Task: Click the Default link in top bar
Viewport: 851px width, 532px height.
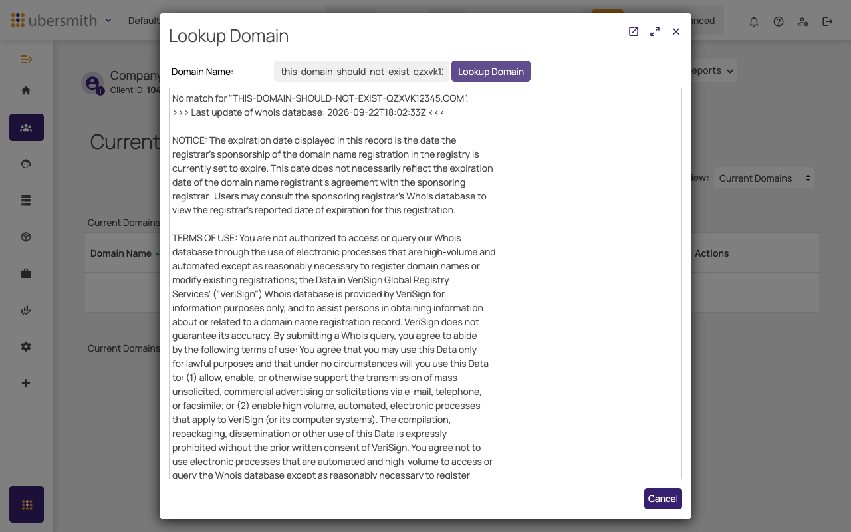Action: coord(144,21)
